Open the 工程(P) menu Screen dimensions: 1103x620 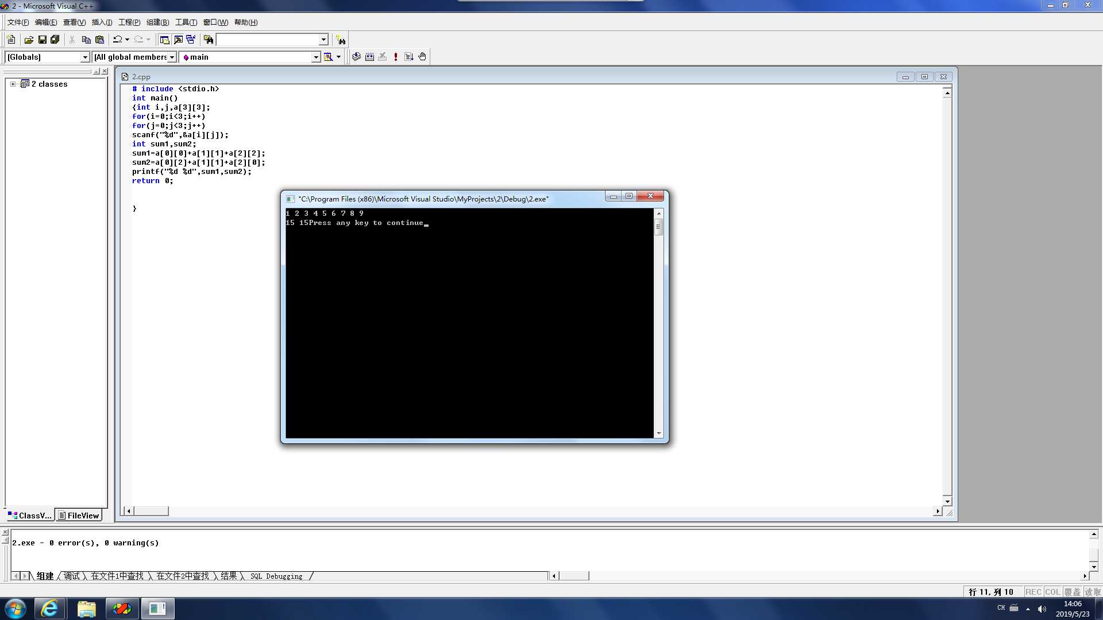pos(129,22)
